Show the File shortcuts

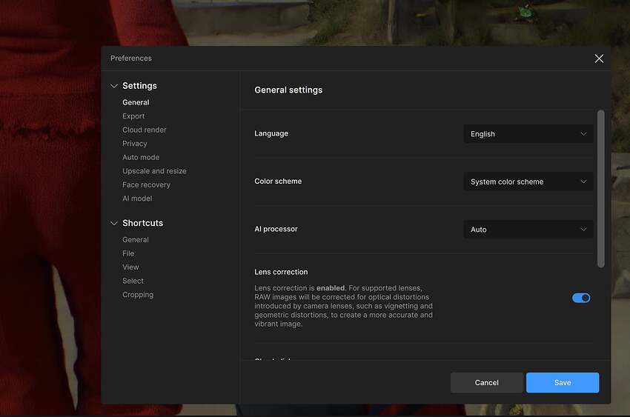128,253
